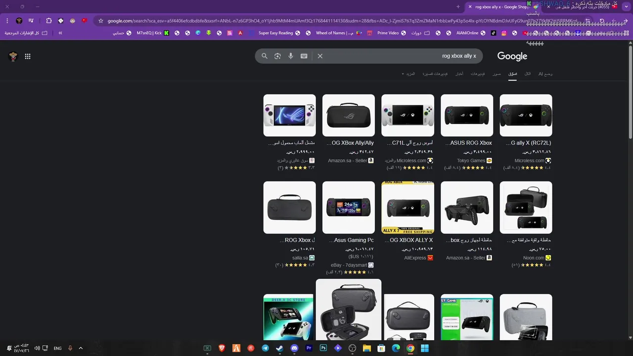This screenshot has height=356, width=633.
Task: Launch Adobe Premiere Pro from taskbar
Action: click(309, 348)
